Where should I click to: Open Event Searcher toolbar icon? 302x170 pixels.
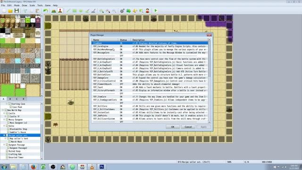(x=141, y=11)
